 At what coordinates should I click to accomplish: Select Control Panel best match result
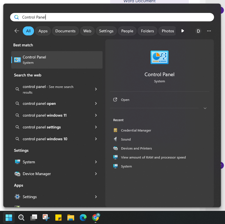pos(57,60)
